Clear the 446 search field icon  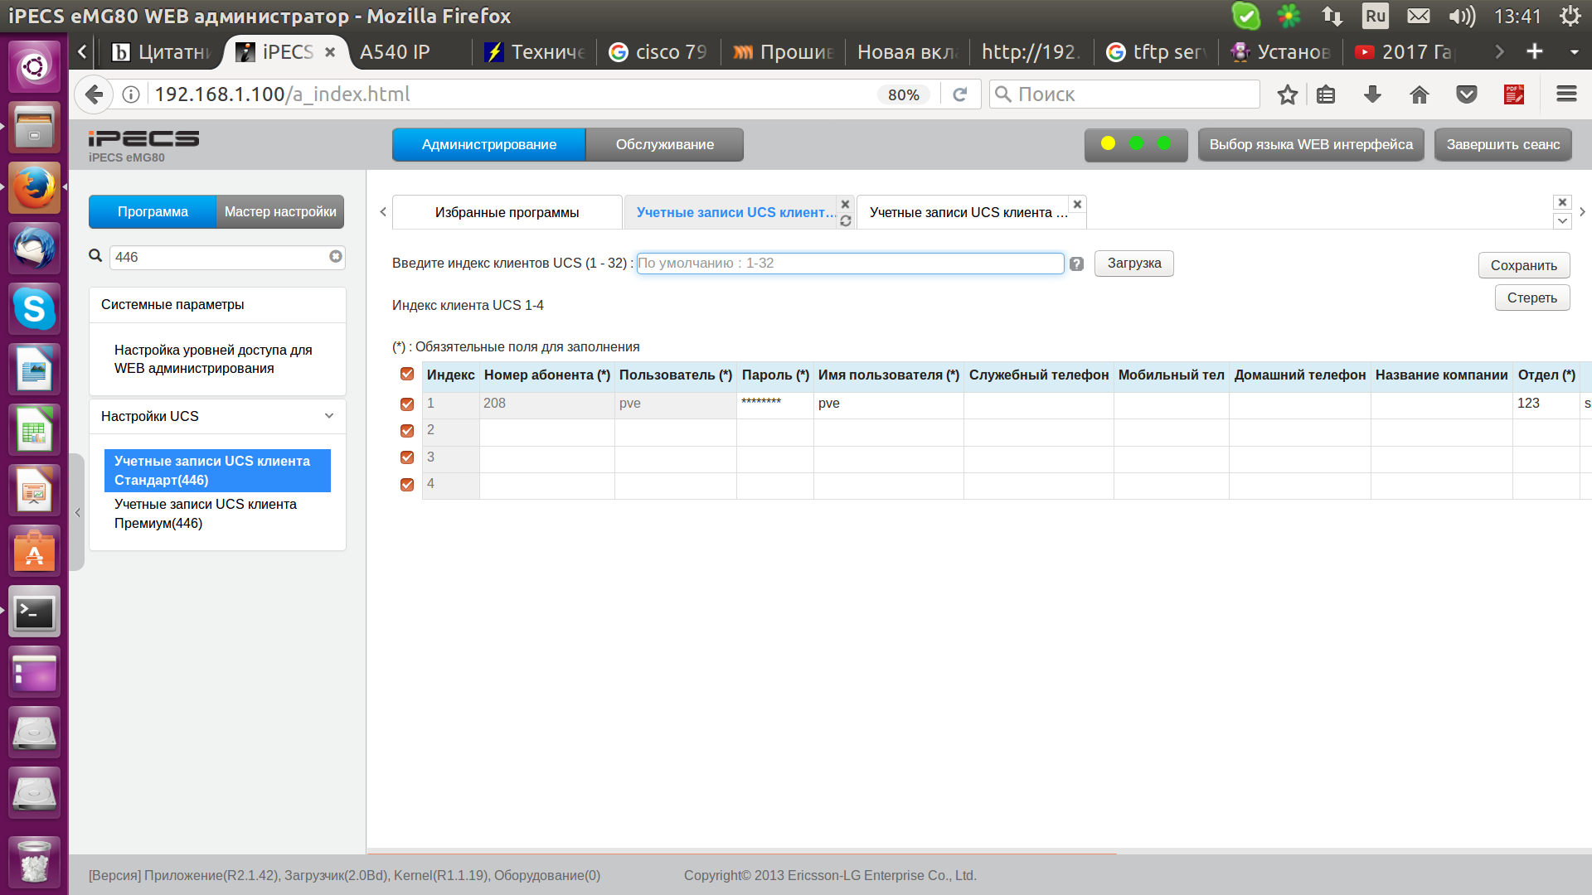pyautogui.click(x=335, y=257)
